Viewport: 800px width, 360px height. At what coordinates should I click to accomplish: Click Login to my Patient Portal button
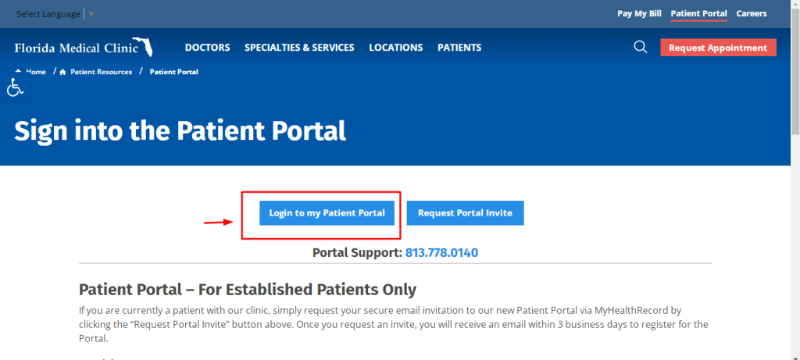327,213
